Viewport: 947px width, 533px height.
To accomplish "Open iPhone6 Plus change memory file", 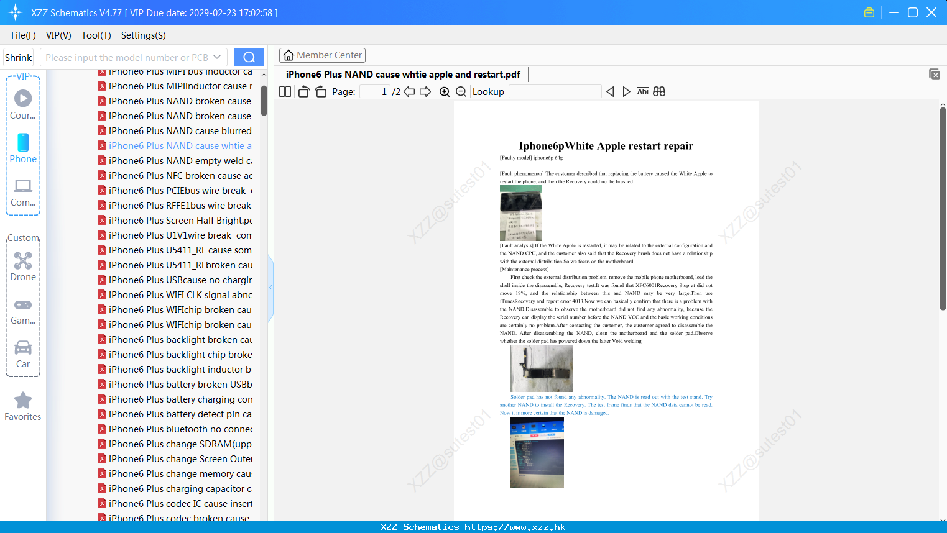I will (175, 474).
